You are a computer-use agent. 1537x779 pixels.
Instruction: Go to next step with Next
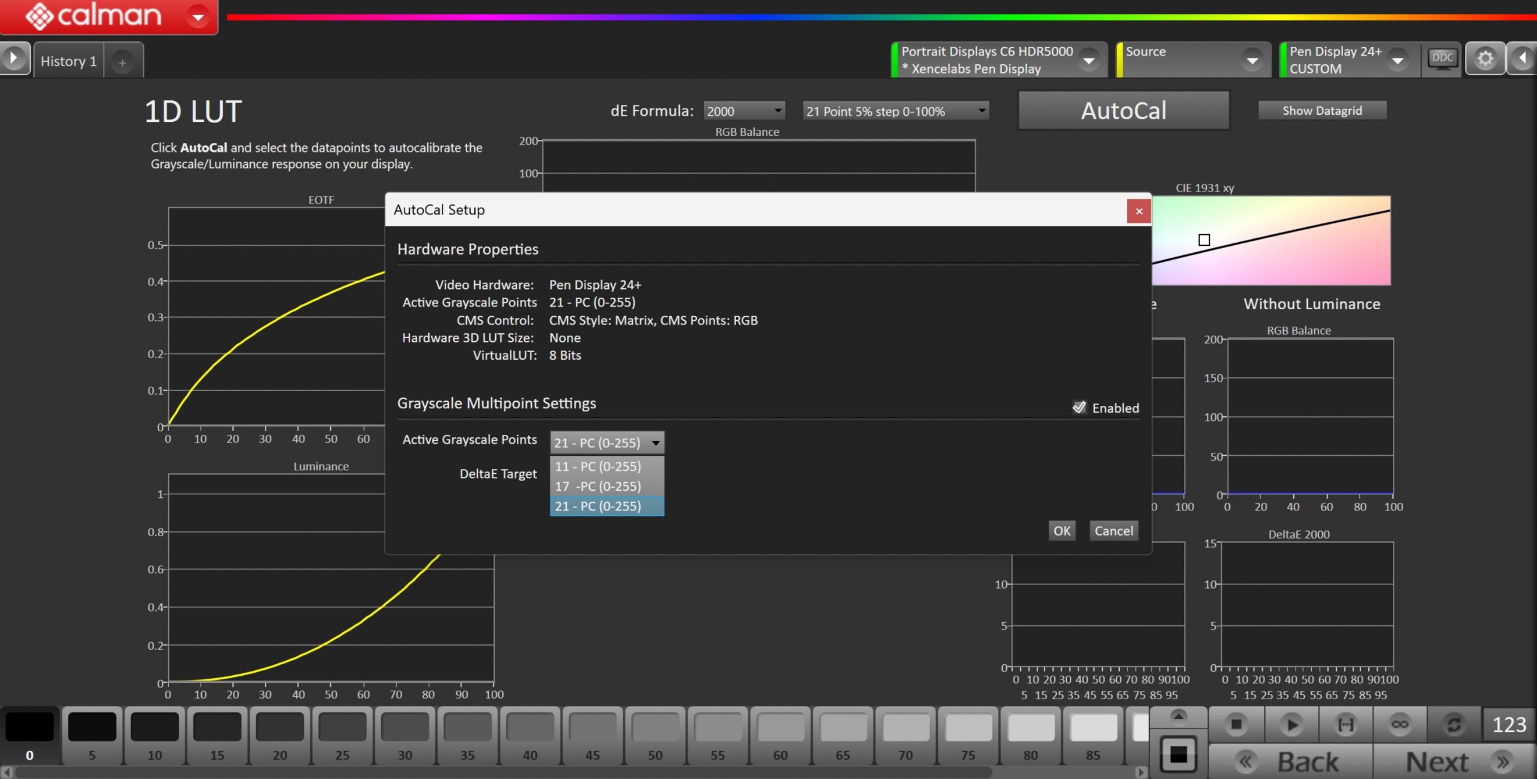(1455, 762)
